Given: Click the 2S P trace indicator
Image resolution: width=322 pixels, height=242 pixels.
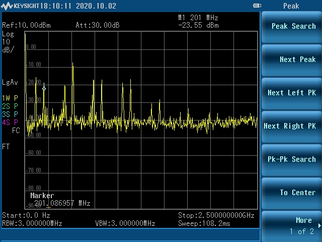Looking at the screenshot, I should pyautogui.click(x=10, y=106).
